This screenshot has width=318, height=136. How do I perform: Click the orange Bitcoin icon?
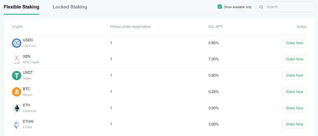tap(16, 92)
